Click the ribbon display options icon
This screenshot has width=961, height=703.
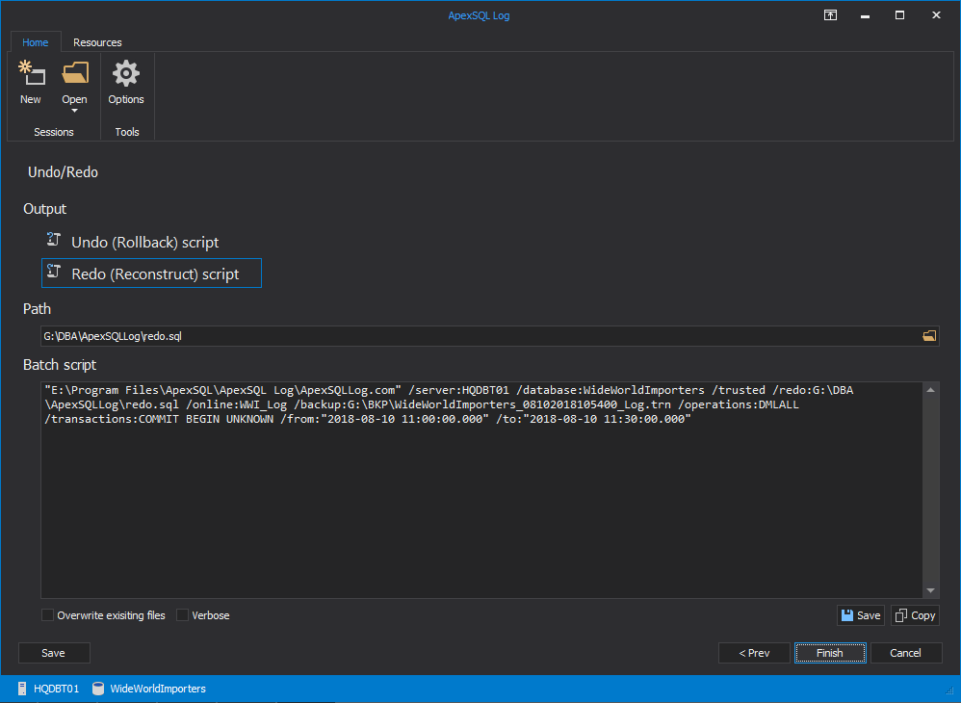(830, 15)
